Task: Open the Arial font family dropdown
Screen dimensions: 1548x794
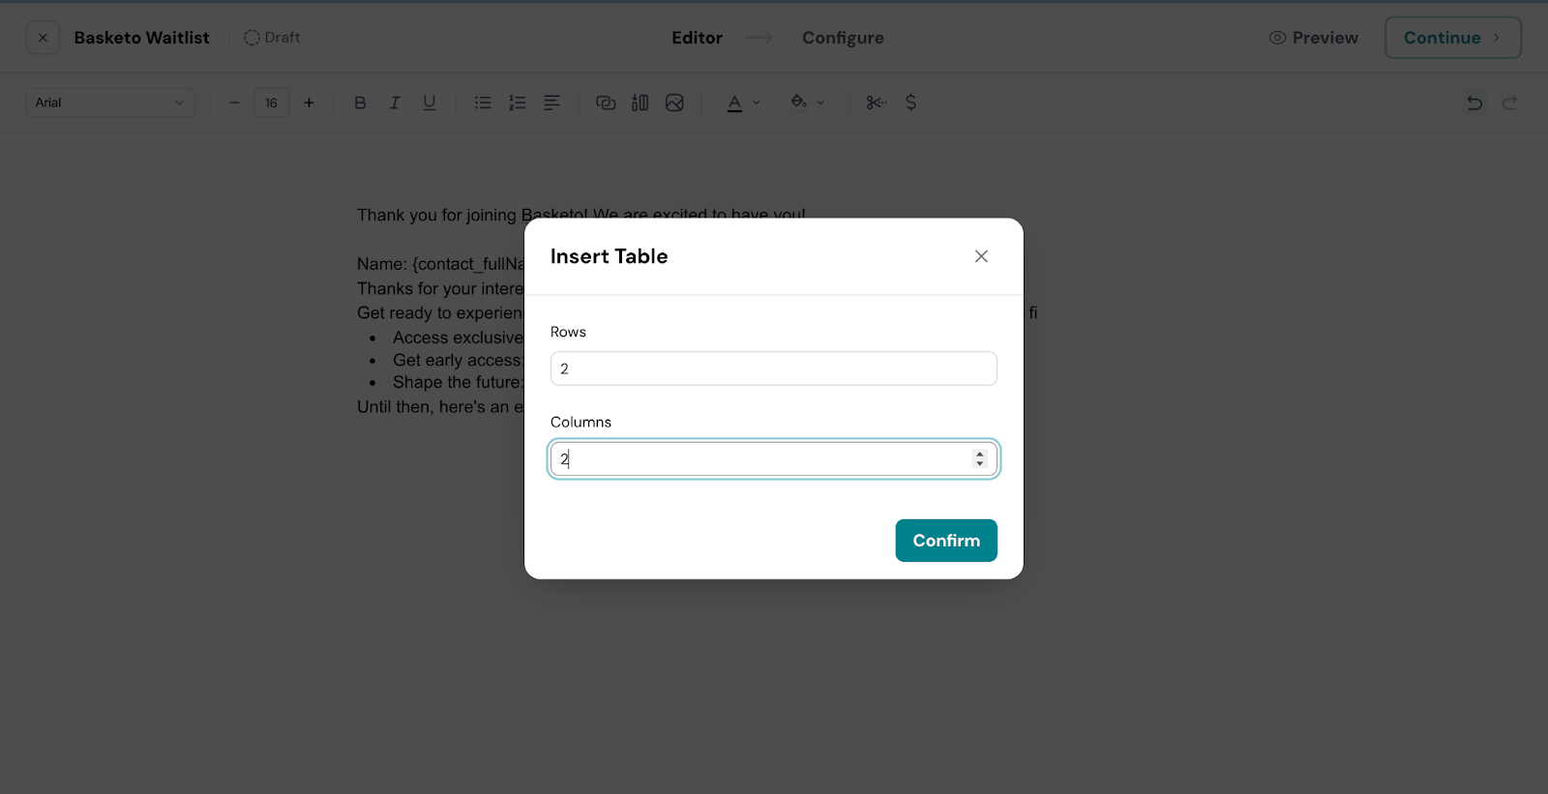Action: pos(110,103)
